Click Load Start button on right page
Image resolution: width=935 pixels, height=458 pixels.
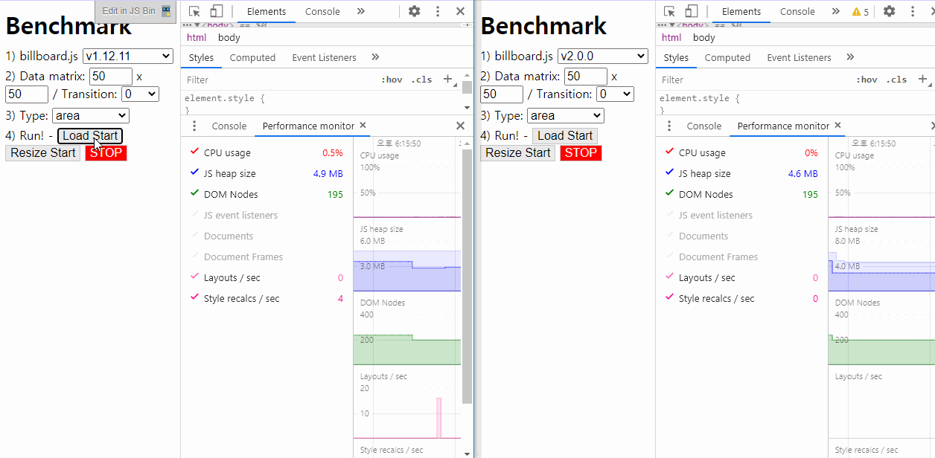(x=565, y=135)
